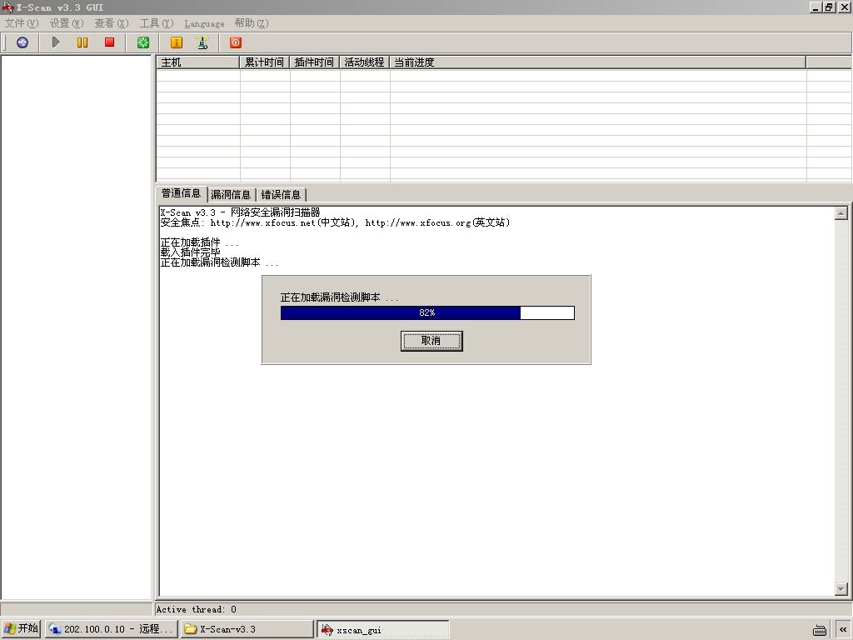Pause the scan using yellow pause icon
This screenshot has width=853, height=640.
[82, 42]
